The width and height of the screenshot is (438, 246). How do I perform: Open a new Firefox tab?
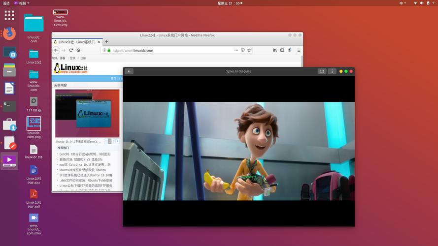pyautogui.click(x=106, y=42)
